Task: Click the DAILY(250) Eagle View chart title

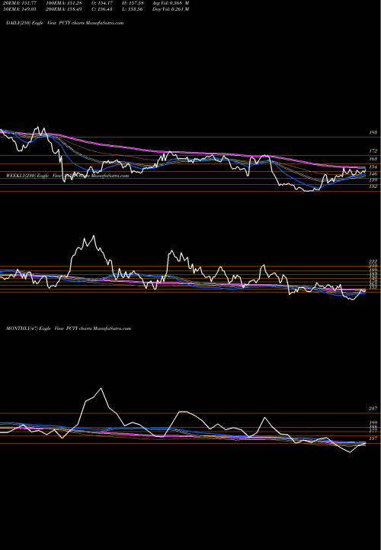Action: [x=65, y=23]
